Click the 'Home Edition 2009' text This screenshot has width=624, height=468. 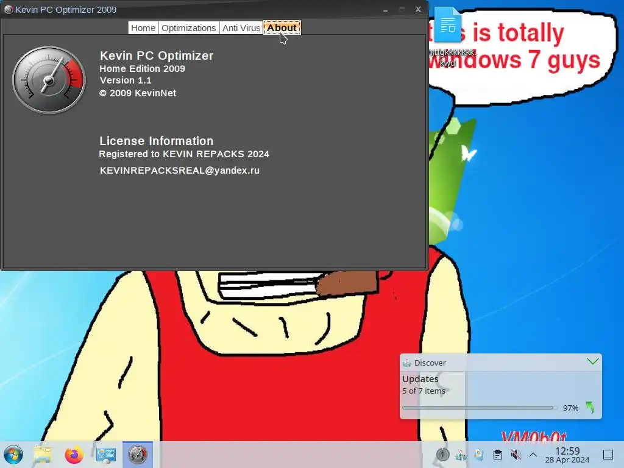(142, 68)
